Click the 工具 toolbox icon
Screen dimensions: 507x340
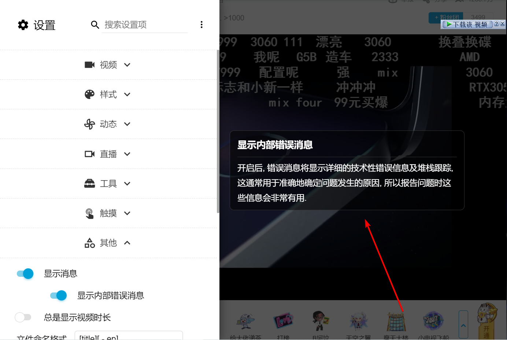point(90,184)
